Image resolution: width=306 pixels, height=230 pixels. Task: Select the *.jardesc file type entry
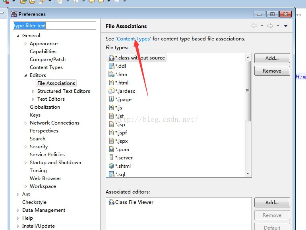[x=125, y=91]
